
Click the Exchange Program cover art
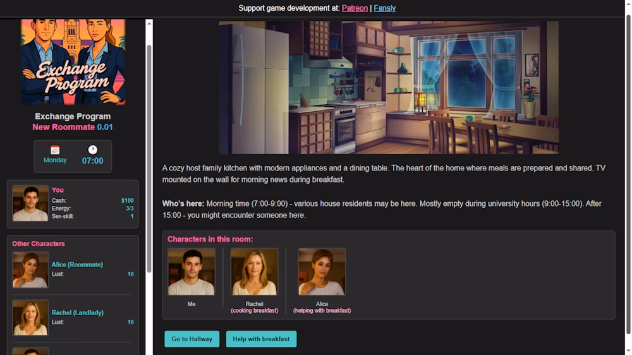(73, 61)
